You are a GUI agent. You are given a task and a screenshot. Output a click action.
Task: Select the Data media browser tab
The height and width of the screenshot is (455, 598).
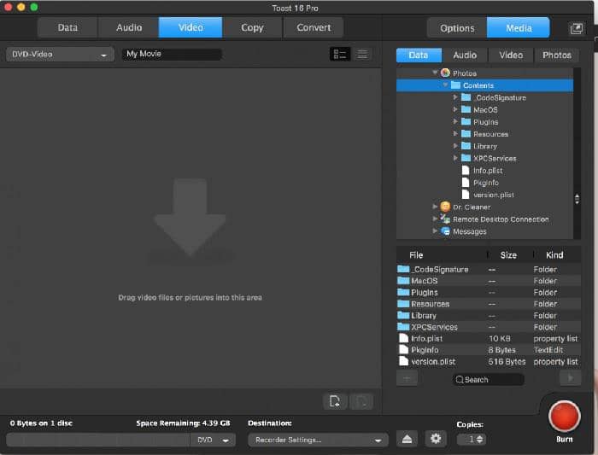coord(419,55)
